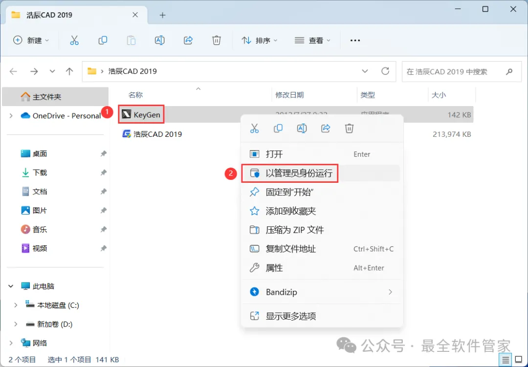
Task: Open a new tab with the plus button
Action: 162,15
